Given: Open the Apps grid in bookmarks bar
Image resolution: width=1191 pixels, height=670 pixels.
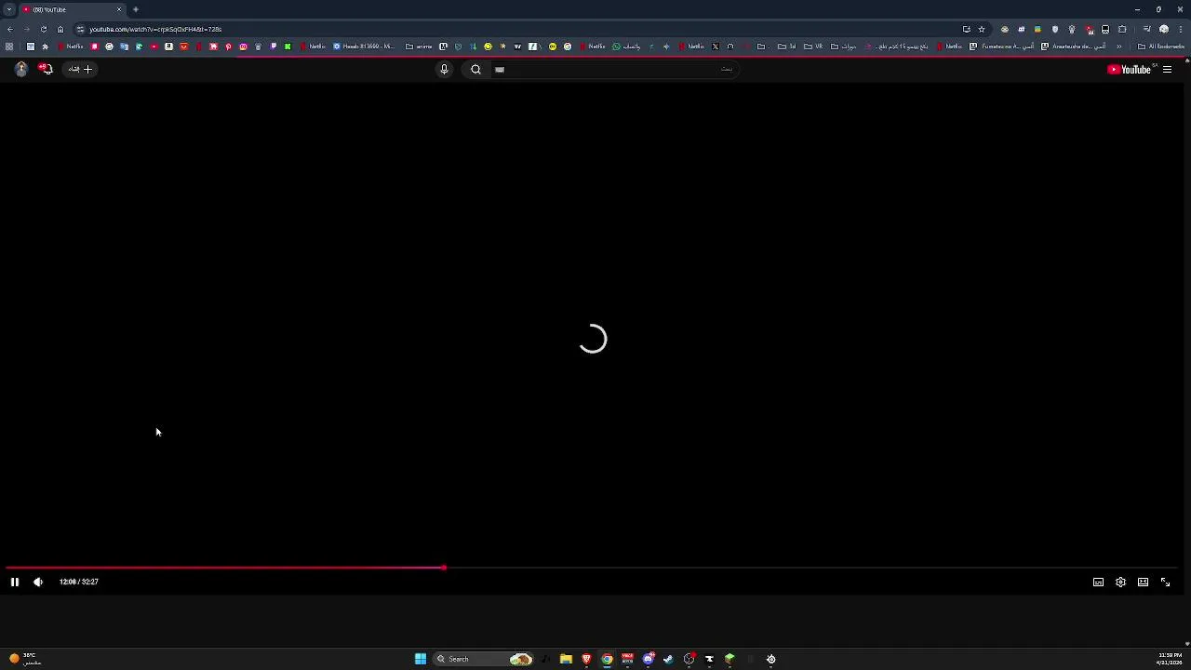Looking at the screenshot, I should 9,47.
